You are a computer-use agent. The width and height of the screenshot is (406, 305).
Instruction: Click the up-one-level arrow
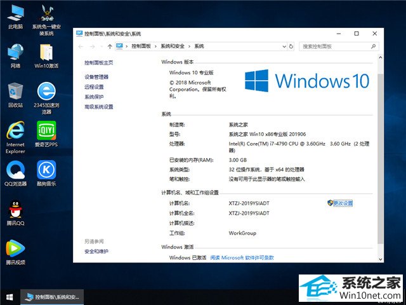(110, 46)
